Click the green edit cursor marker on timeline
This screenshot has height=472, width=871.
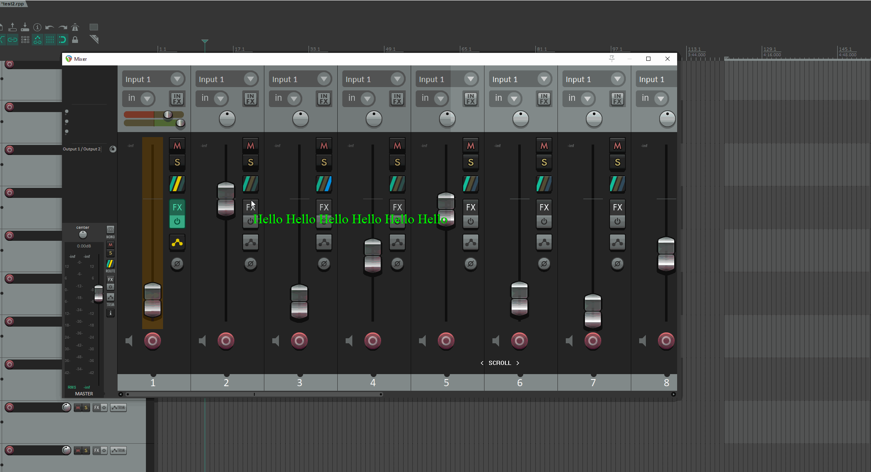[205, 41]
